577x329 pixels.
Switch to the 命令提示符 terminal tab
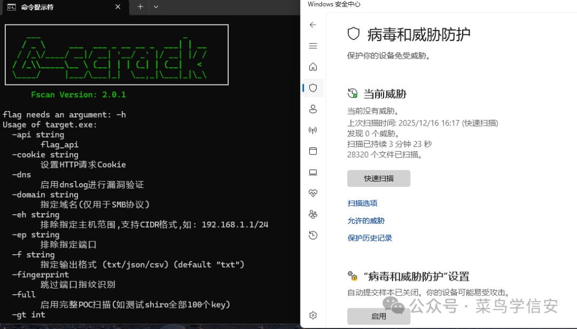tap(59, 7)
